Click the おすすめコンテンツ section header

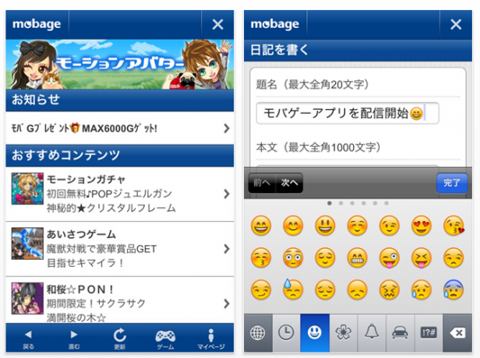coord(120,156)
